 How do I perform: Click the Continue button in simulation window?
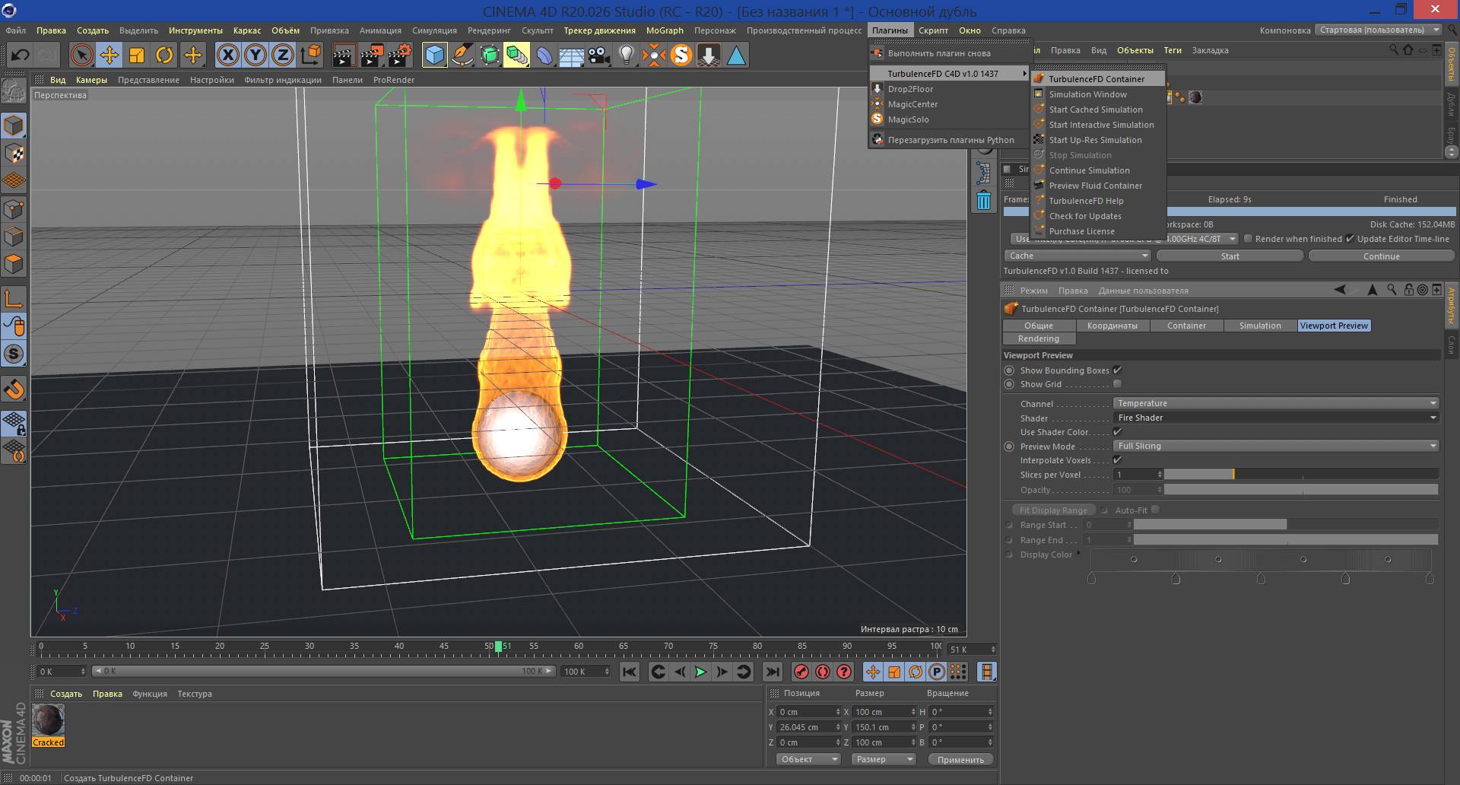coord(1381,256)
